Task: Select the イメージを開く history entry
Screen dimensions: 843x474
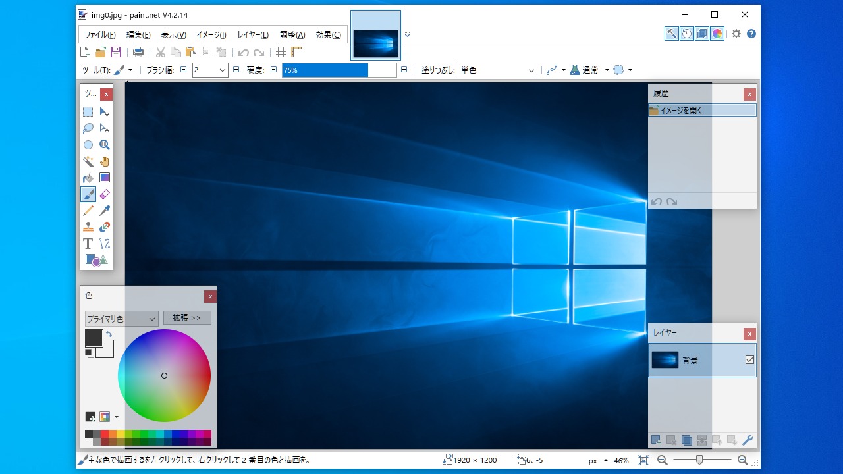Action: (702, 111)
